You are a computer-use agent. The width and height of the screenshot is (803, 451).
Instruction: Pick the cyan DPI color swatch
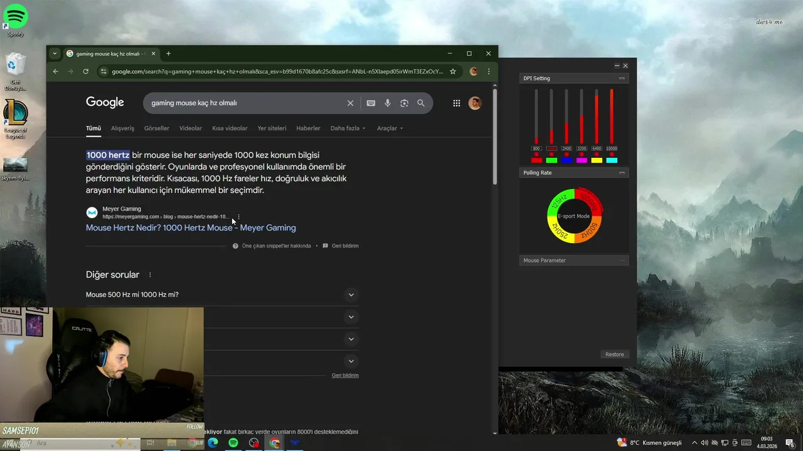click(612, 160)
